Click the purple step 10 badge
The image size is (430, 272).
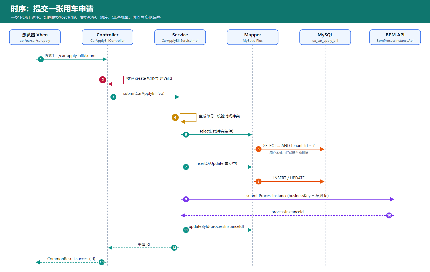[389, 215]
